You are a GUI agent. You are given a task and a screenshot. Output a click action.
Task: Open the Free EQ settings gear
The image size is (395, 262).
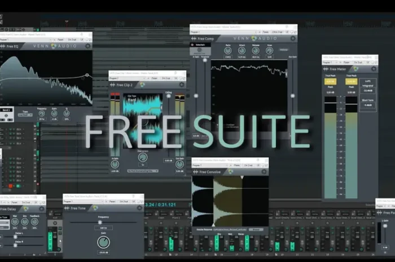87,46
